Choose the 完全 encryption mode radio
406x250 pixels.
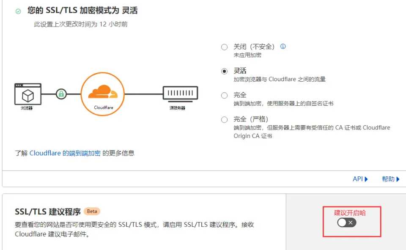(224, 95)
